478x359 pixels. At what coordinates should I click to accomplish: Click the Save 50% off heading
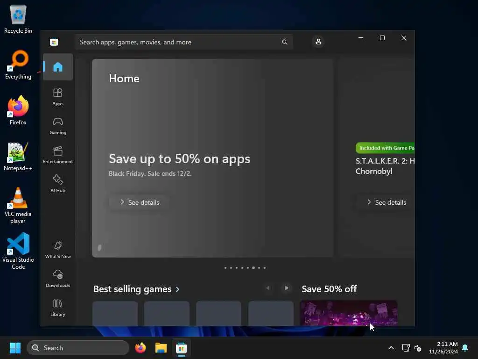tap(329, 289)
